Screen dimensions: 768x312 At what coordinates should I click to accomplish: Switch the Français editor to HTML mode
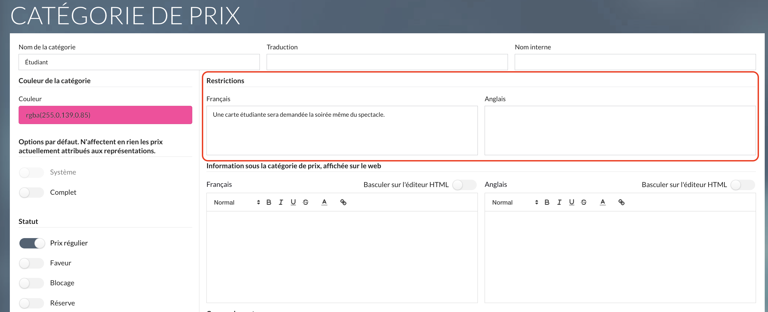tap(464, 185)
